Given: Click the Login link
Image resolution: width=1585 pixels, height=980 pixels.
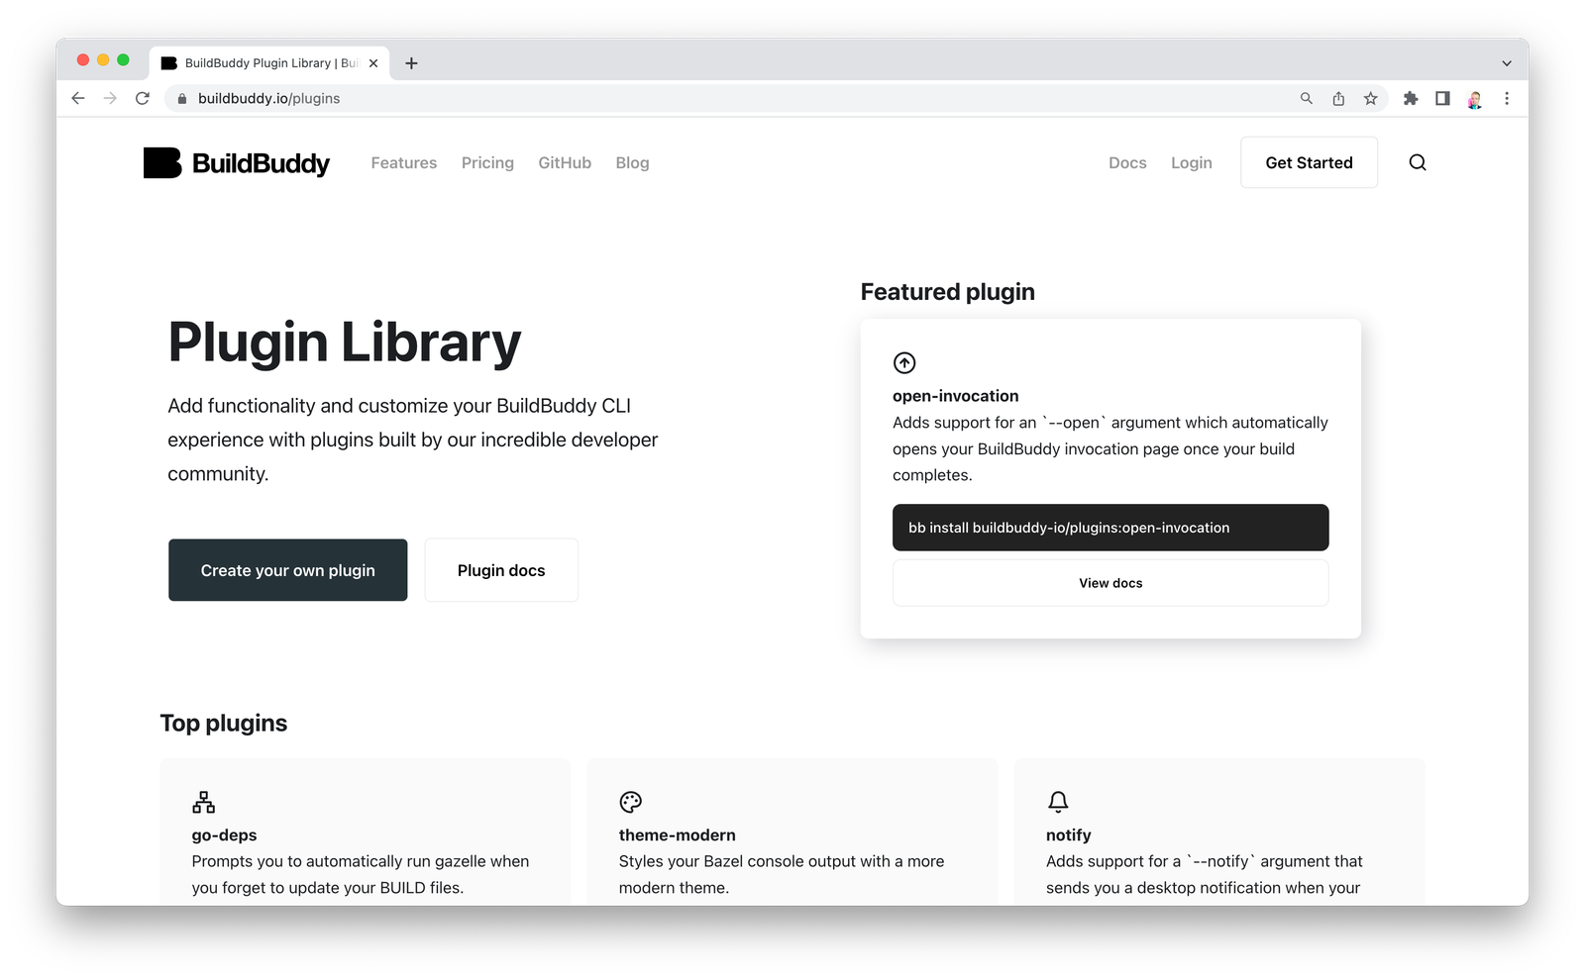Looking at the screenshot, I should click(1192, 163).
